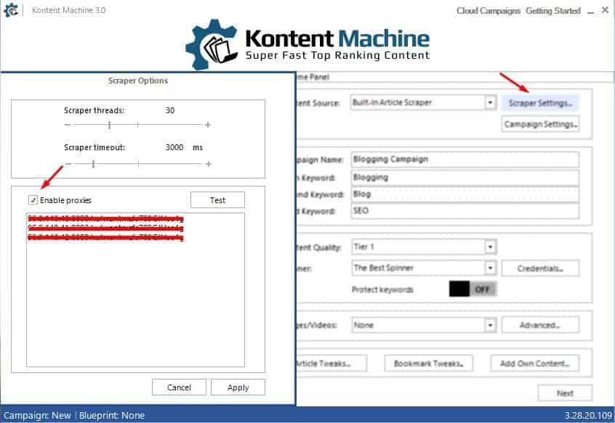Open Scraper Settings
Viewport: 615px width, 423px height.
(540, 103)
